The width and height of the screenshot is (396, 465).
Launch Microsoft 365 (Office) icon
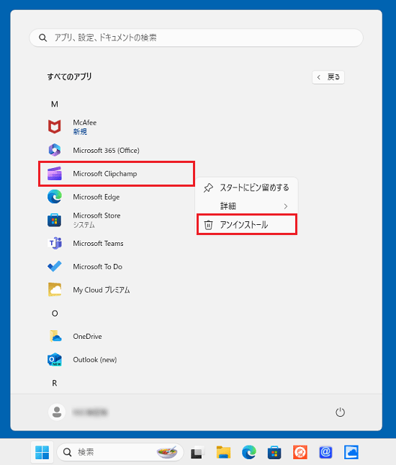click(55, 150)
